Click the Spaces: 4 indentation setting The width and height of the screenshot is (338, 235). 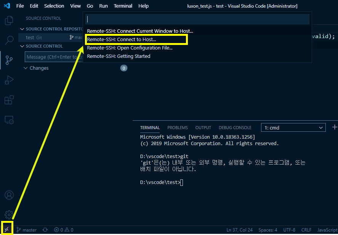pos(268,230)
